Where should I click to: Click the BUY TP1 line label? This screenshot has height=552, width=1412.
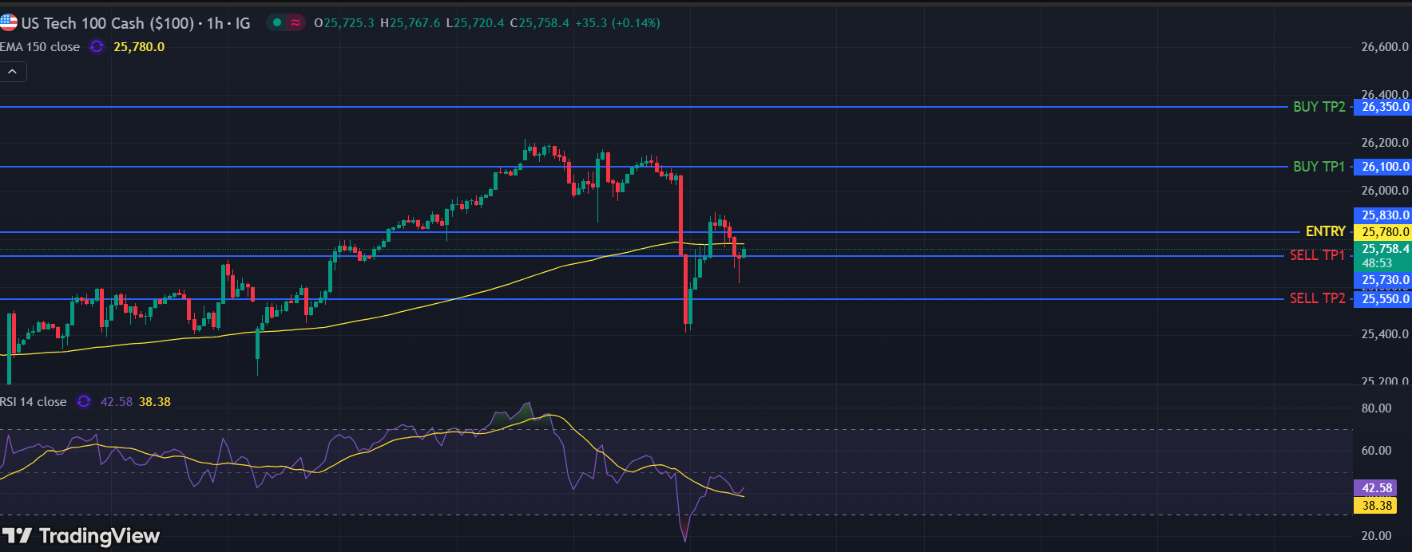(x=1319, y=167)
